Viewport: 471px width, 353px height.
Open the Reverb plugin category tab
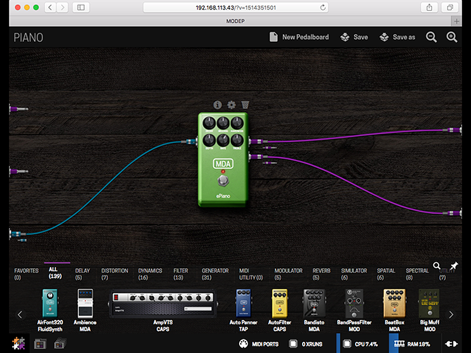(x=321, y=274)
